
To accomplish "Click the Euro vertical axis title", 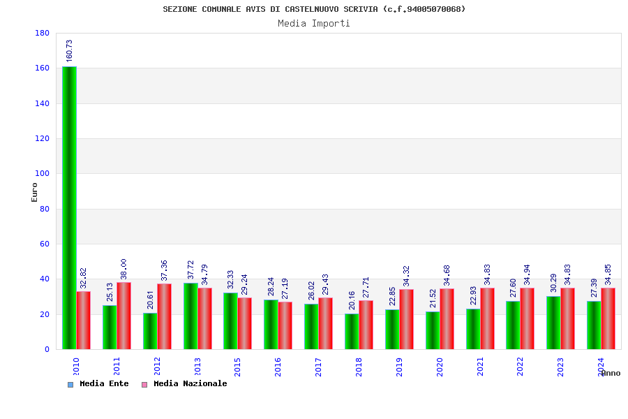I will 34,193.
